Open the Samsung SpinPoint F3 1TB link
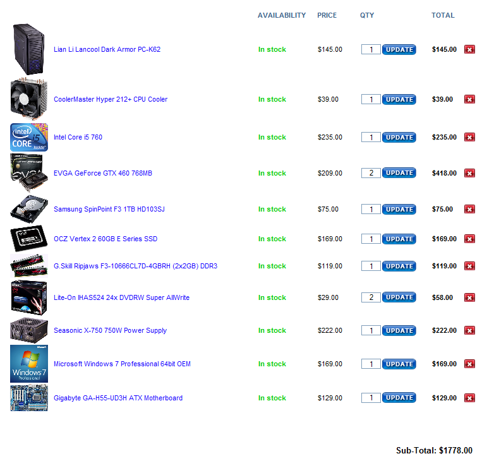The width and height of the screenshot is (494, 461). (x=109, y=209)
